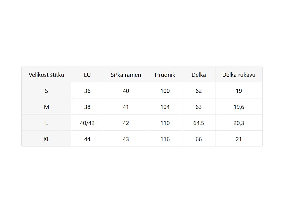284x213 pixels.
Task: Click the "Šířka ramen" header cell
Action: coord(126,75)
